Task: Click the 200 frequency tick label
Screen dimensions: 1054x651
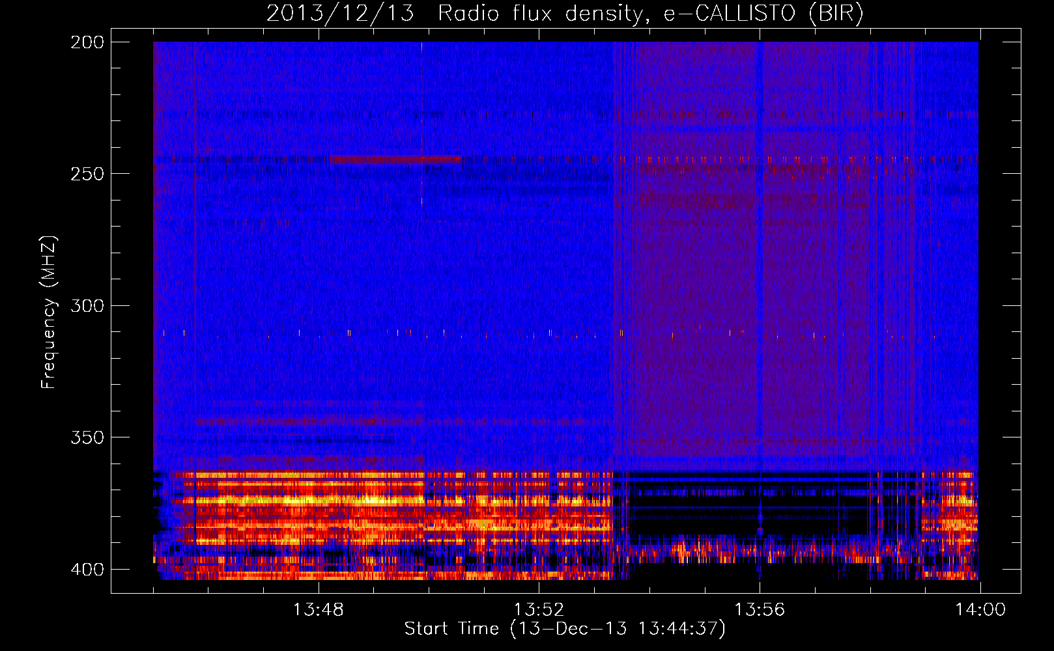Action: 87,42
